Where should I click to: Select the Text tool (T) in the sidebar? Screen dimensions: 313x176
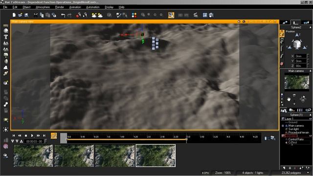coord(6,37)
